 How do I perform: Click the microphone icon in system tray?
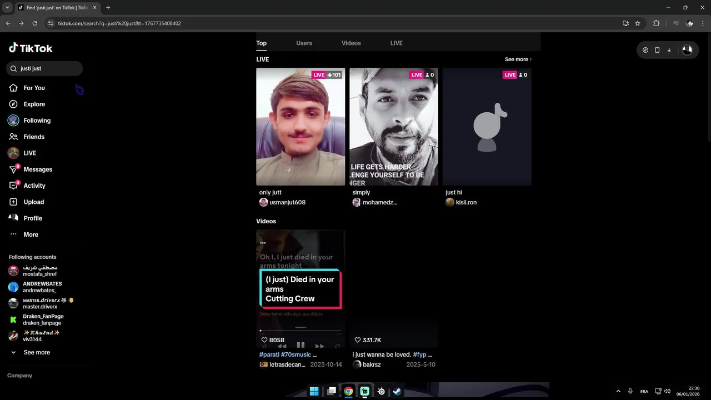coord(630,391)
